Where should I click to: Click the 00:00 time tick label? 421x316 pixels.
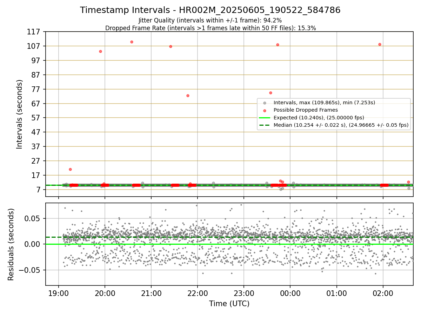click(290, 293)
